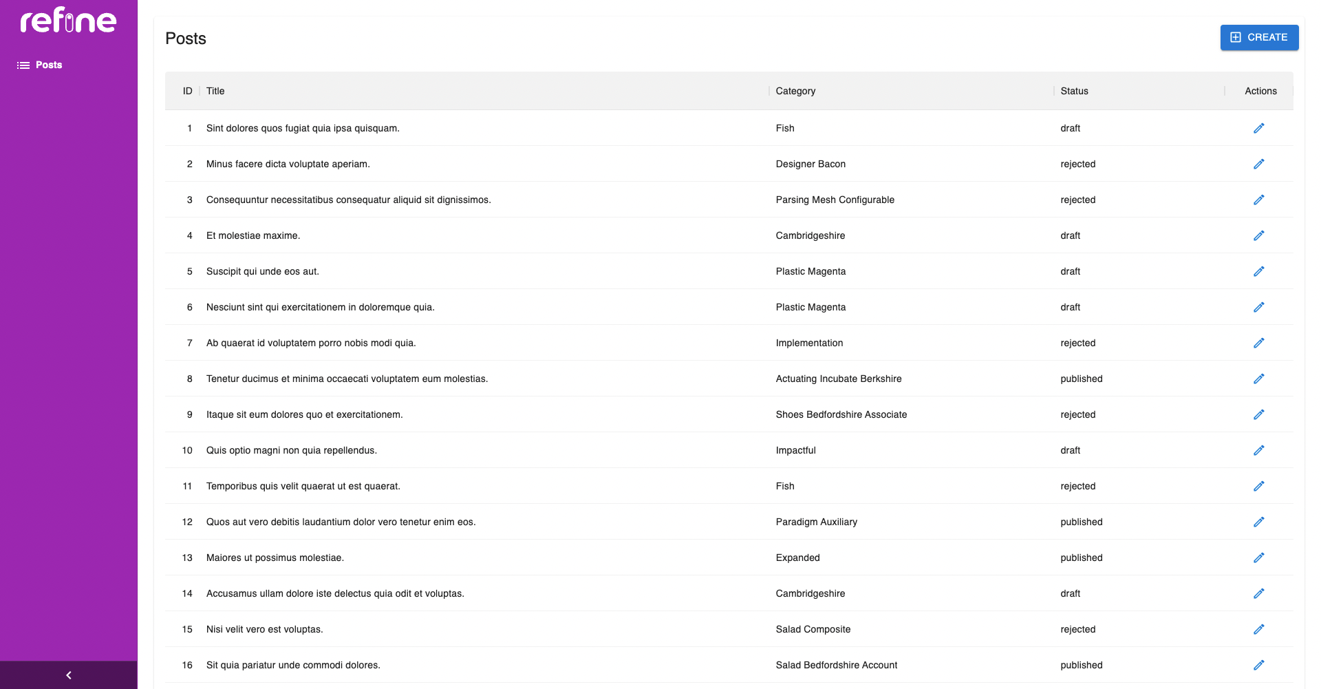Click the edit icon for post ID 16
The height and width of the screenshot is (689, 1321).
[x=1259, y=665]
